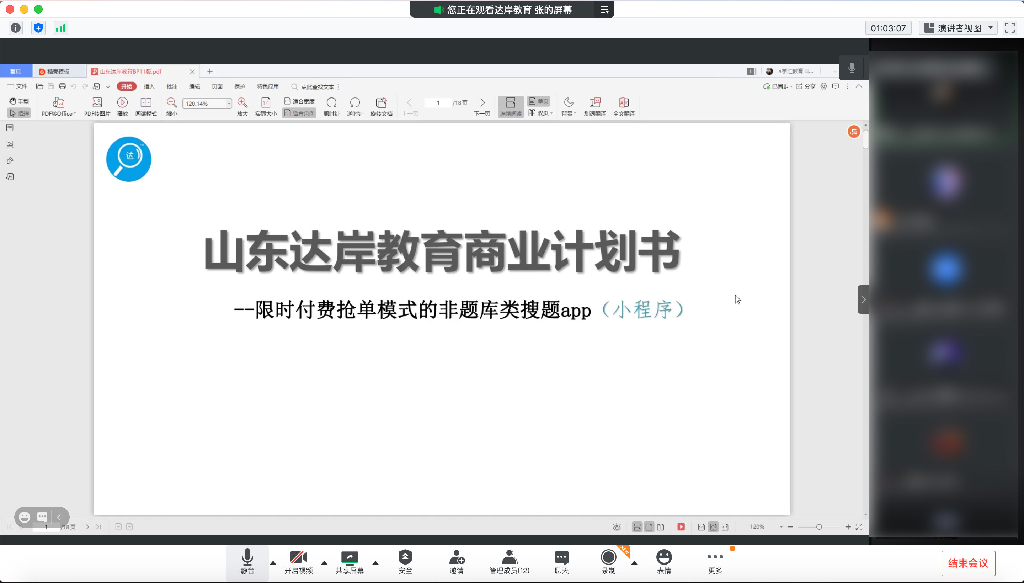Expand the arrow next to 共享屏幕
Image resolution: width=1024 pixels, height=583 pixels.
click(x=375, y=563)
